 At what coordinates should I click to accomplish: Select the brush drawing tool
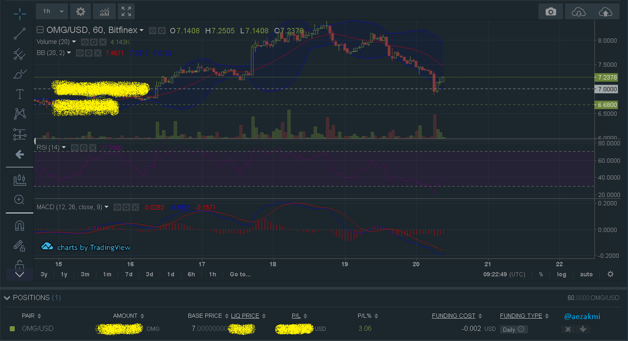(x=19, y=74)
